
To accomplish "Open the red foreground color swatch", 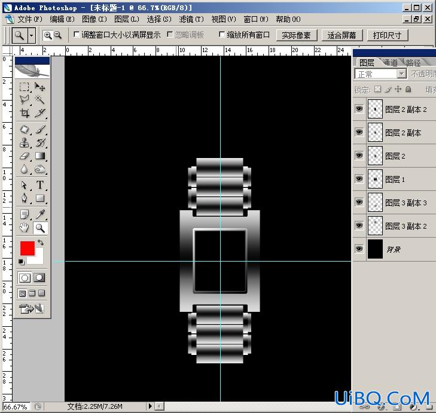I will coord(28,248).
